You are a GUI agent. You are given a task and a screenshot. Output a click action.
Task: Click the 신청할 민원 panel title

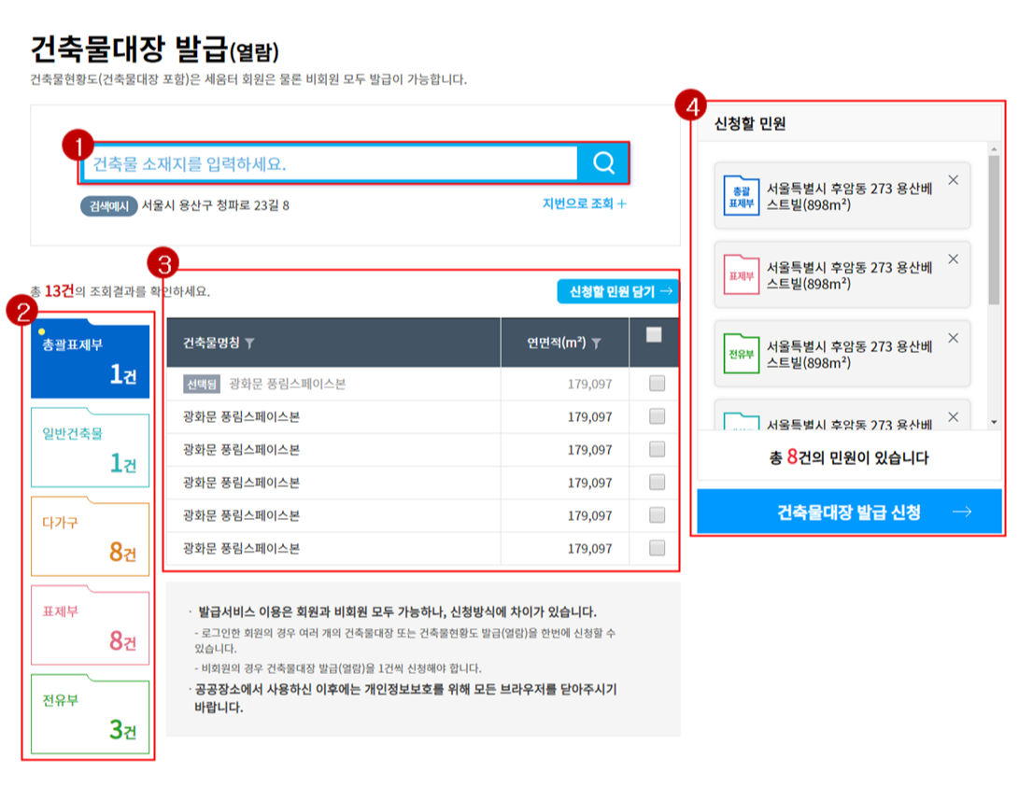click(x=750, y=123)
